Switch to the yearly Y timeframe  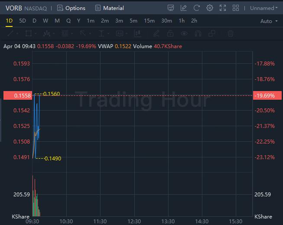pyautogui.click(x=79, y=21)
